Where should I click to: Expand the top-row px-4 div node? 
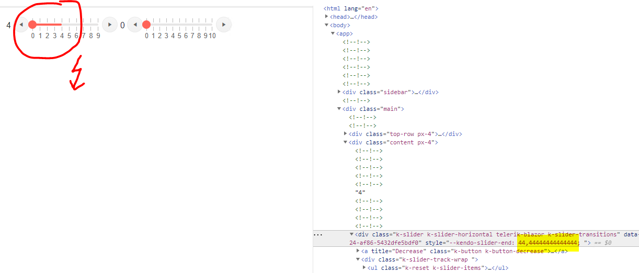click(x=346, y=134)
